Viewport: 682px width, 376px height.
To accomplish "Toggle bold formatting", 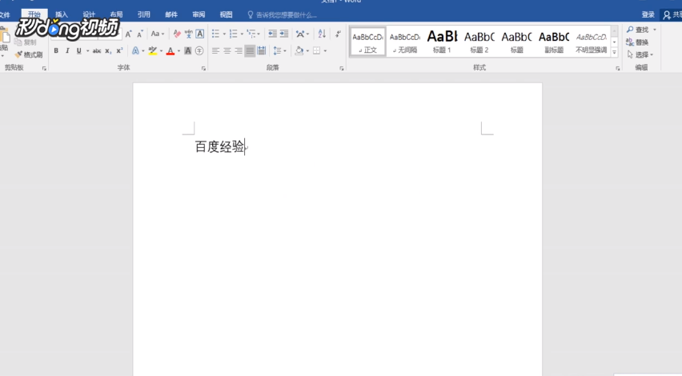I will [56, 51].
